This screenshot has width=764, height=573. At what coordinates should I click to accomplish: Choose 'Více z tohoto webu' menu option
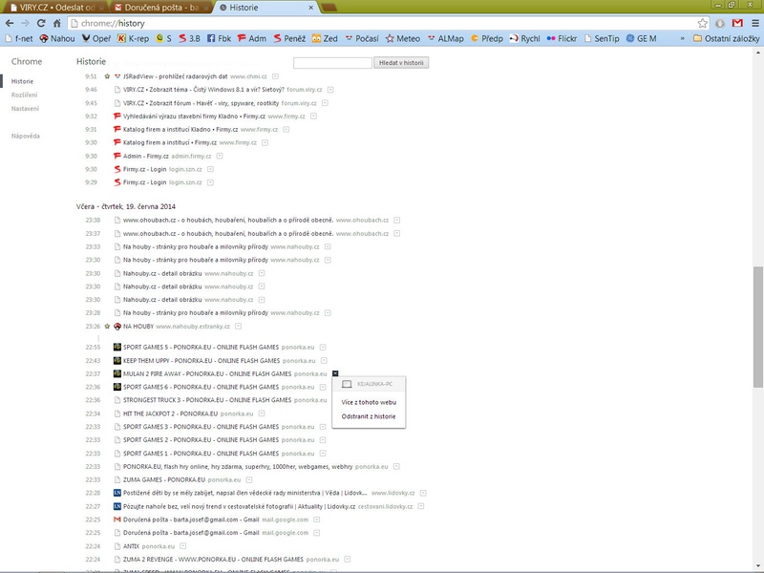pyautogui.click(x=368, y=402)
